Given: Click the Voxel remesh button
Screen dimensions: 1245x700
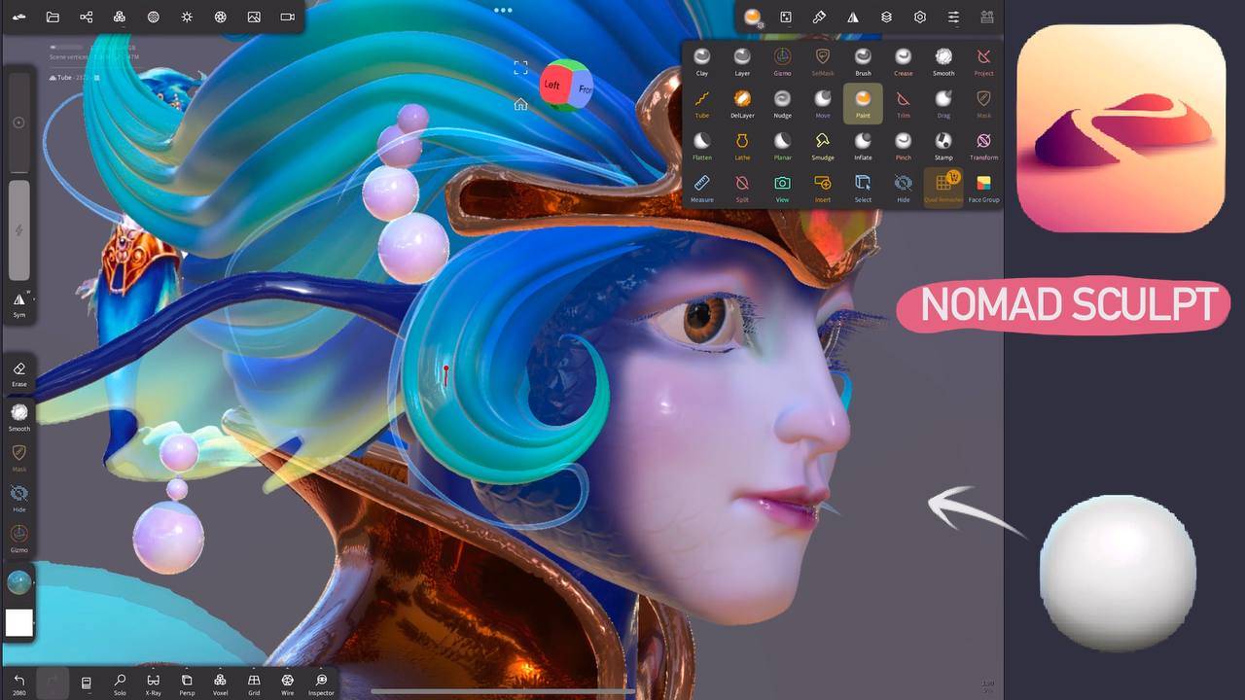Looking at the screenshot, I should coord(220,683).
